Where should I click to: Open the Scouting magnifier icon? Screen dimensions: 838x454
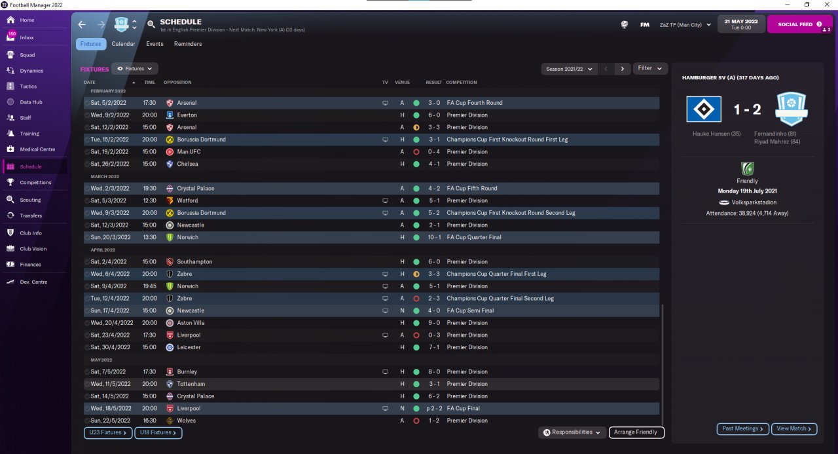pyautogui.click(x=10, y=200)
